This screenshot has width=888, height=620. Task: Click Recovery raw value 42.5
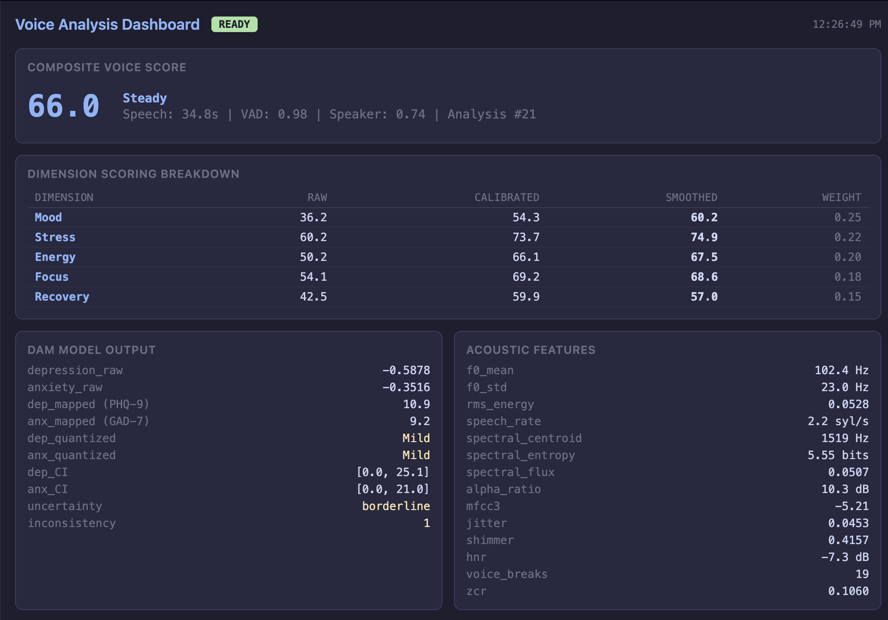313,297
